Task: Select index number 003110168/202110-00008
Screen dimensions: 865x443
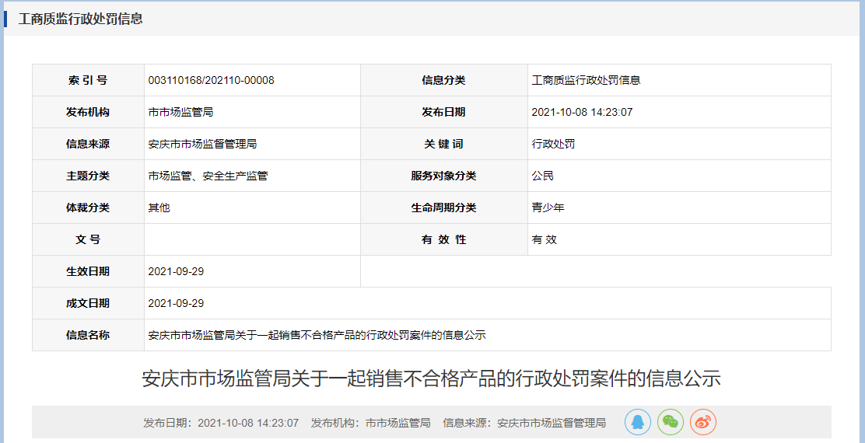Action: coord(212,81)
